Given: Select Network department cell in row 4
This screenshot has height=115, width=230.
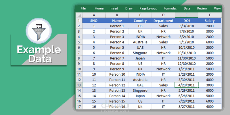Looking at the screenshot, I should click(x=163, y=37).
